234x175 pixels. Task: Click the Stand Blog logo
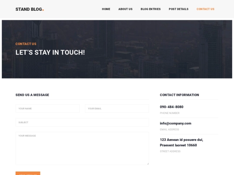pos(30,9)
